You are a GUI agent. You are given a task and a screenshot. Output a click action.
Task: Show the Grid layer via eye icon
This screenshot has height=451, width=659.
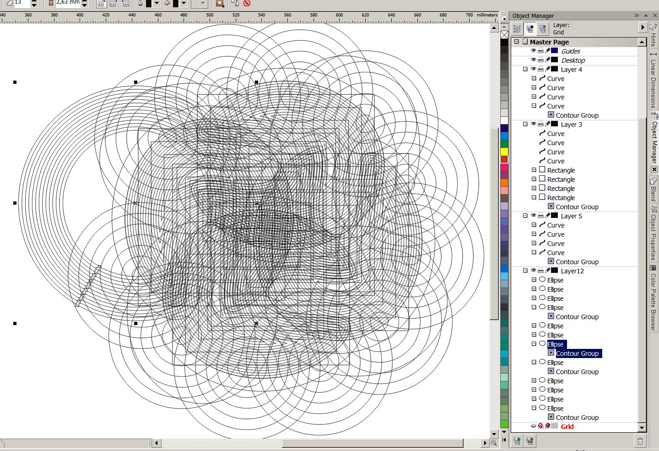533,426
